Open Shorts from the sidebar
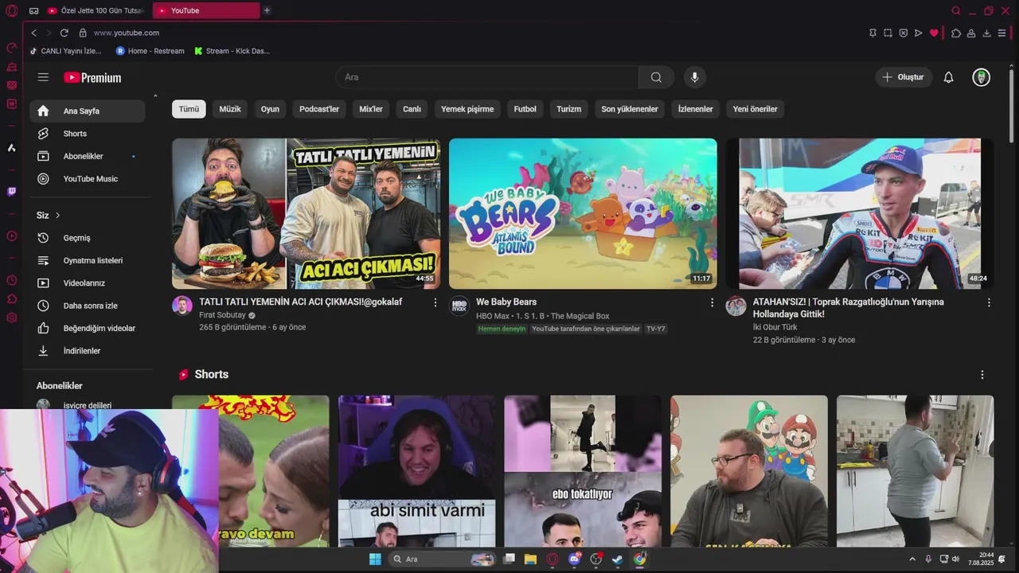Screen dimensions: 1019x573 88,134
